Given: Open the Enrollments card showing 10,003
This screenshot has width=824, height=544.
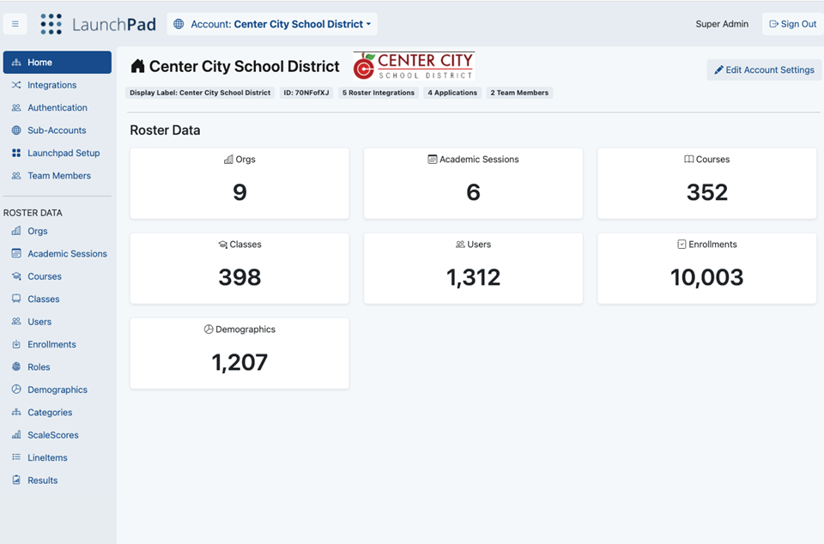Looking at the screenshot, I should click(706, 268).
